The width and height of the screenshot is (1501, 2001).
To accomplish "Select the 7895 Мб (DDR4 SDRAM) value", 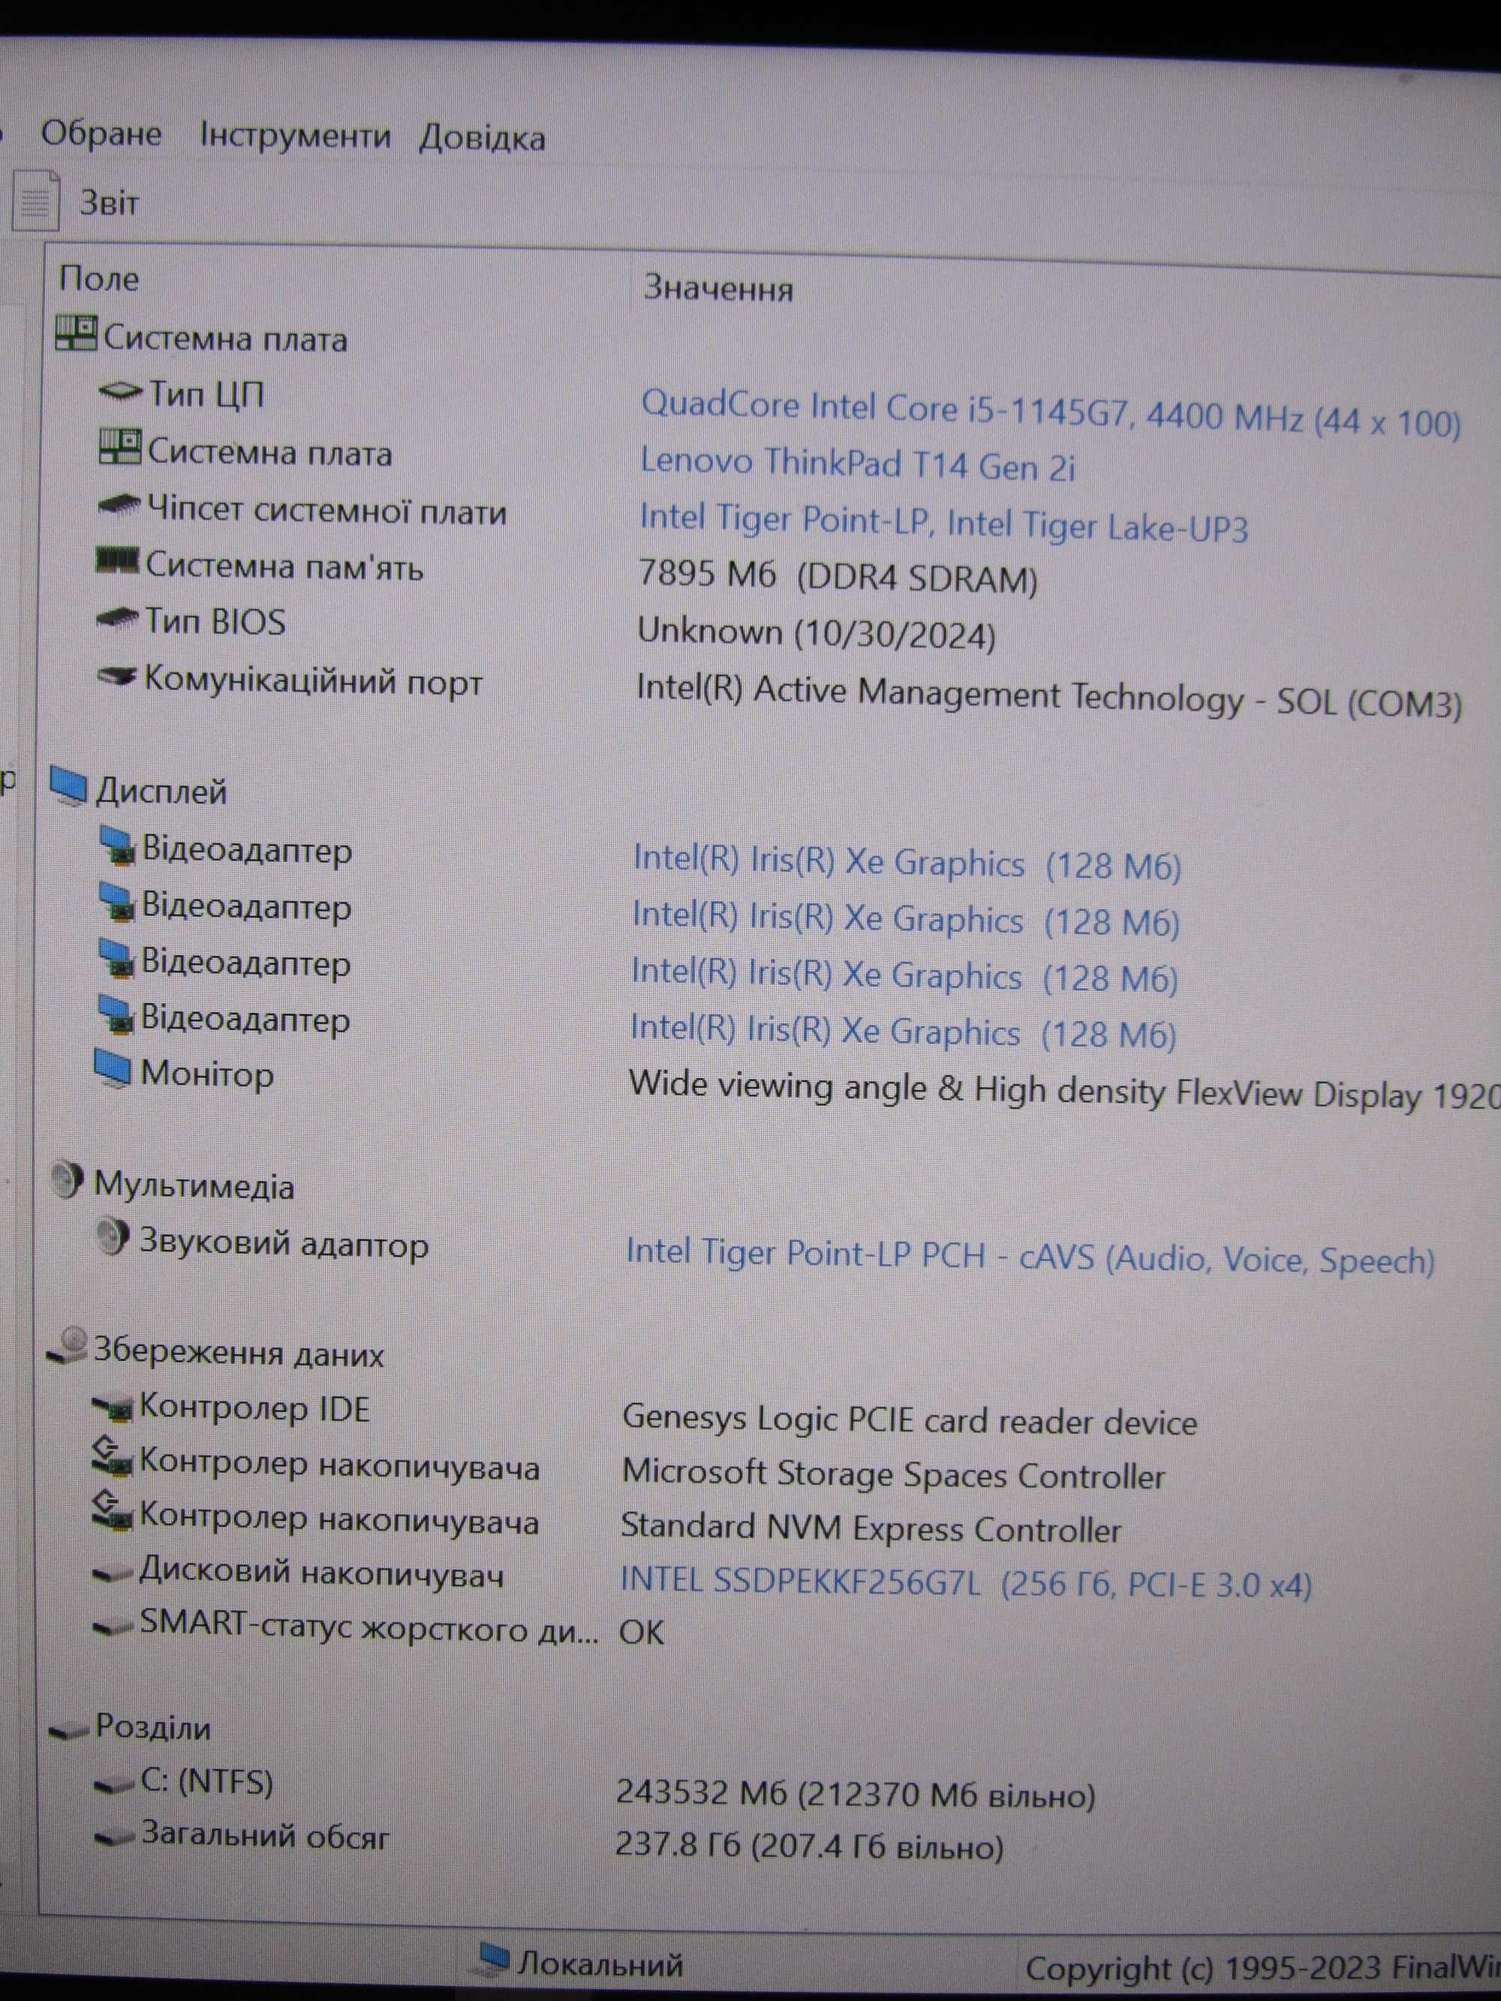I will [838, 576].
